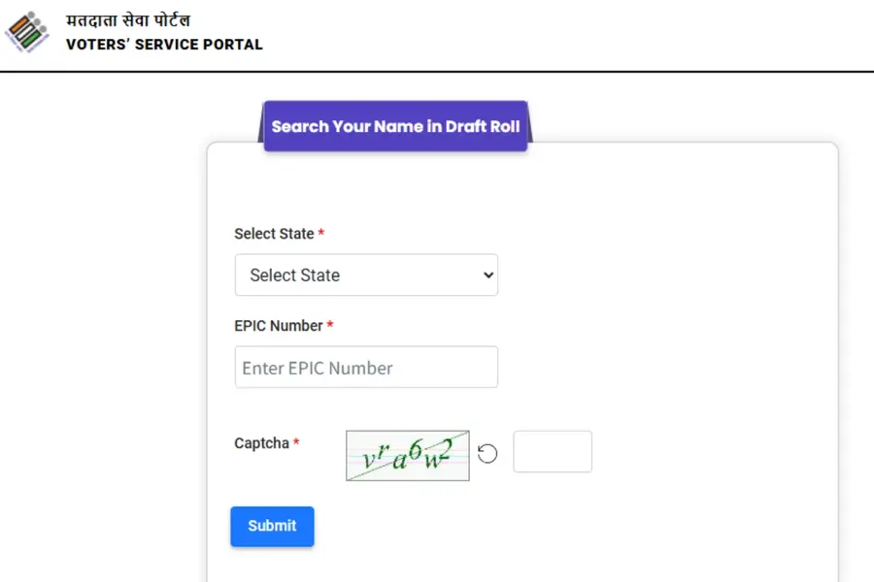
Task: Click the red asterisk beside Select State
Action: [x=321, y=232]
